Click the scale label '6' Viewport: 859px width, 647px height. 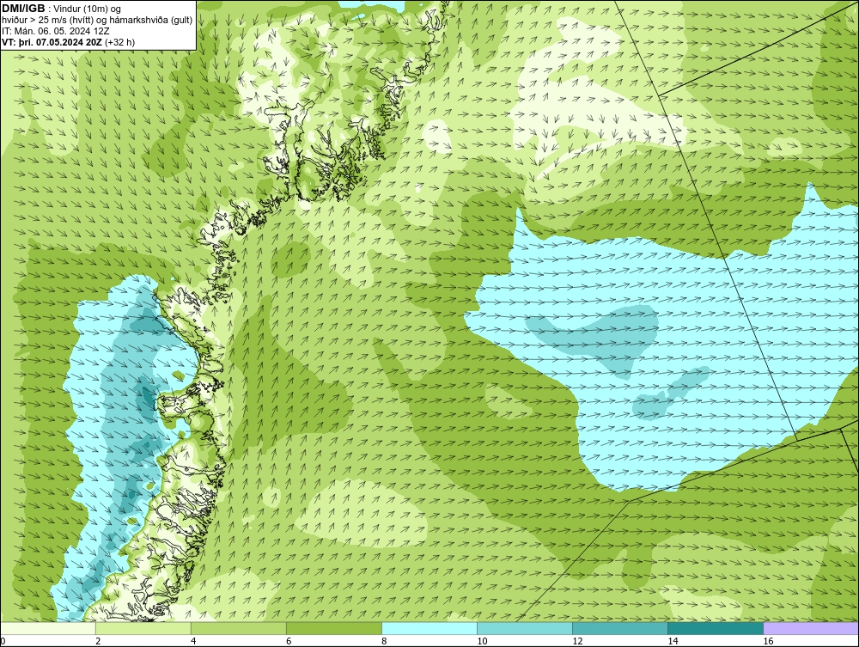tap(289, 641)
